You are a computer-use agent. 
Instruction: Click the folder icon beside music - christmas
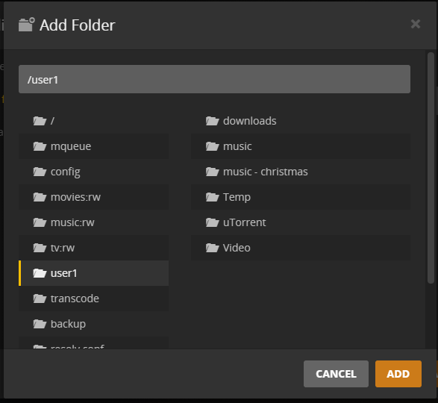pyautogui.click(x=213, y=172)
